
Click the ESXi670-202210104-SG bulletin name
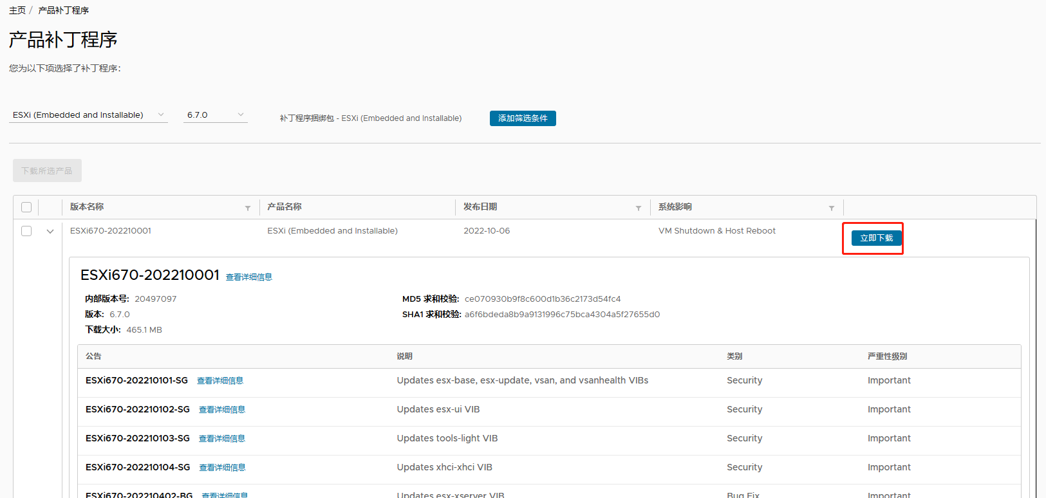pos(138,467)
